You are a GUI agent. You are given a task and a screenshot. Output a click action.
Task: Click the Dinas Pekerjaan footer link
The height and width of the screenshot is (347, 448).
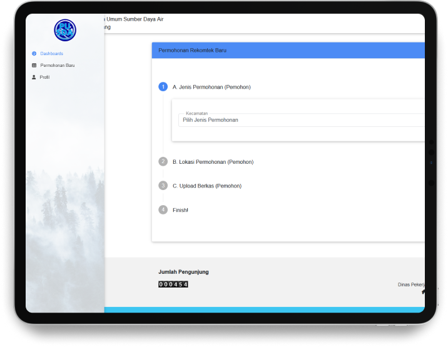[411, 284]
